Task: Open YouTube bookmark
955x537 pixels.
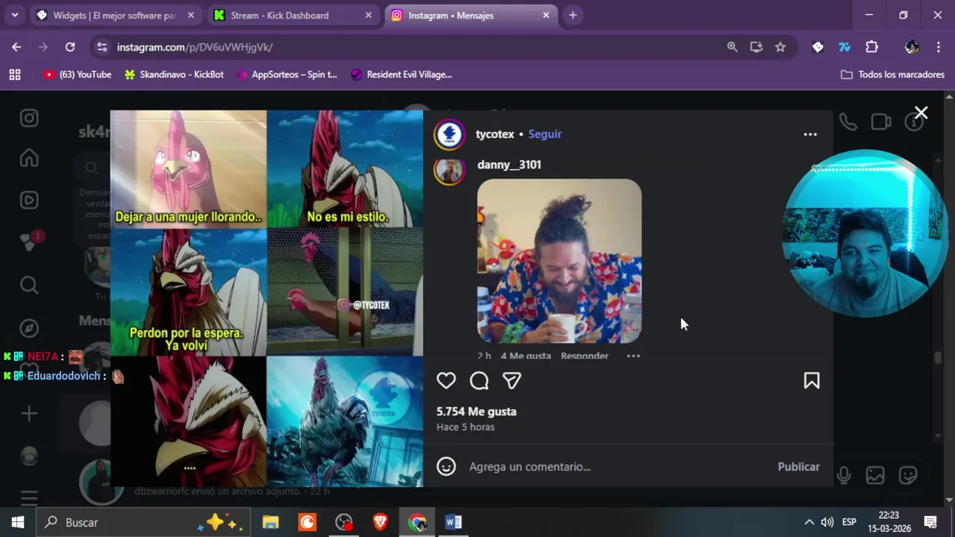Action: click(77, 75)
